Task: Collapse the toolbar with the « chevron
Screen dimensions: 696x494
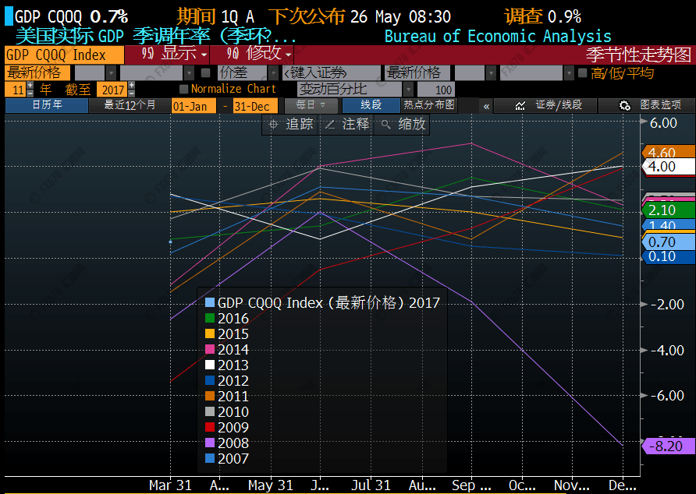Action: tap(486, 105)
